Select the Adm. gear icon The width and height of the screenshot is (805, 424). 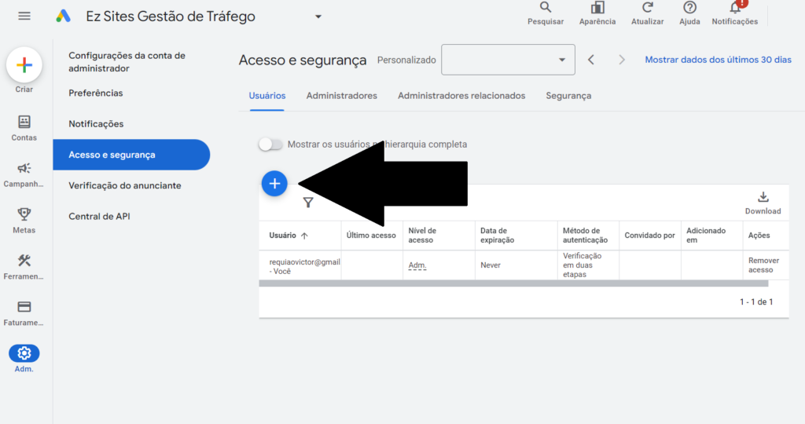pyautogui.click(x=24, y=353)
